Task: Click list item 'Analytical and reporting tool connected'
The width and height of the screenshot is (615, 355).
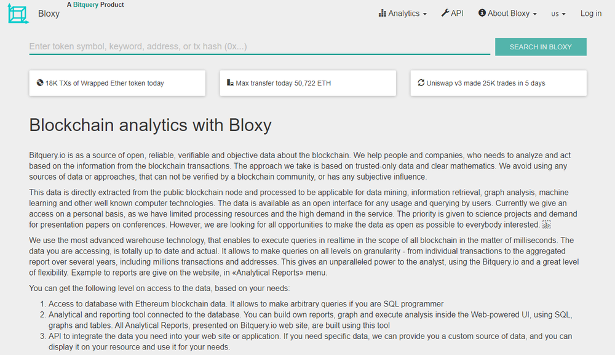Action: [310, 320]
